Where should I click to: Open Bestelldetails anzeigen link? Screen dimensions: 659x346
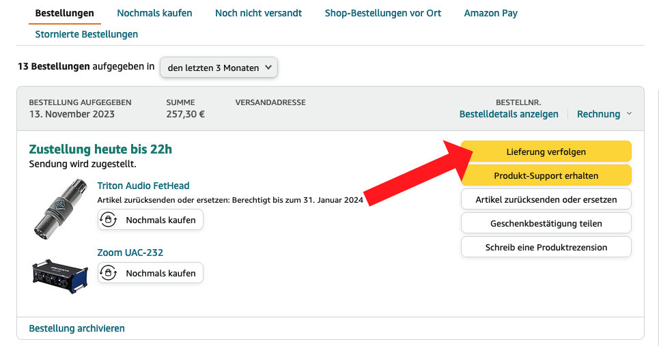click(x=509, y=114)
